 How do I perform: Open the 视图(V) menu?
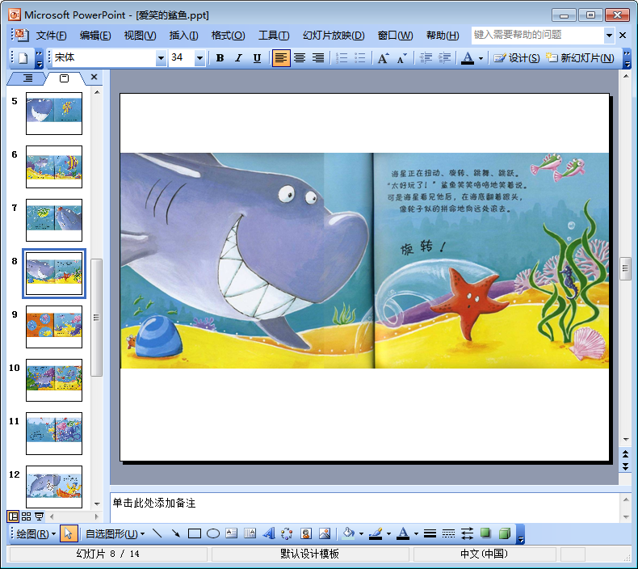(140, 36)
